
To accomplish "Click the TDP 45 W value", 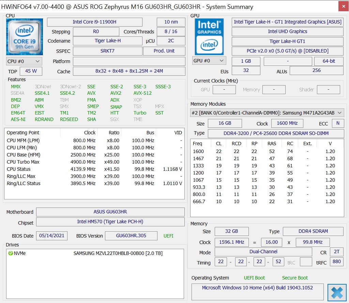I will click(31, 71).
